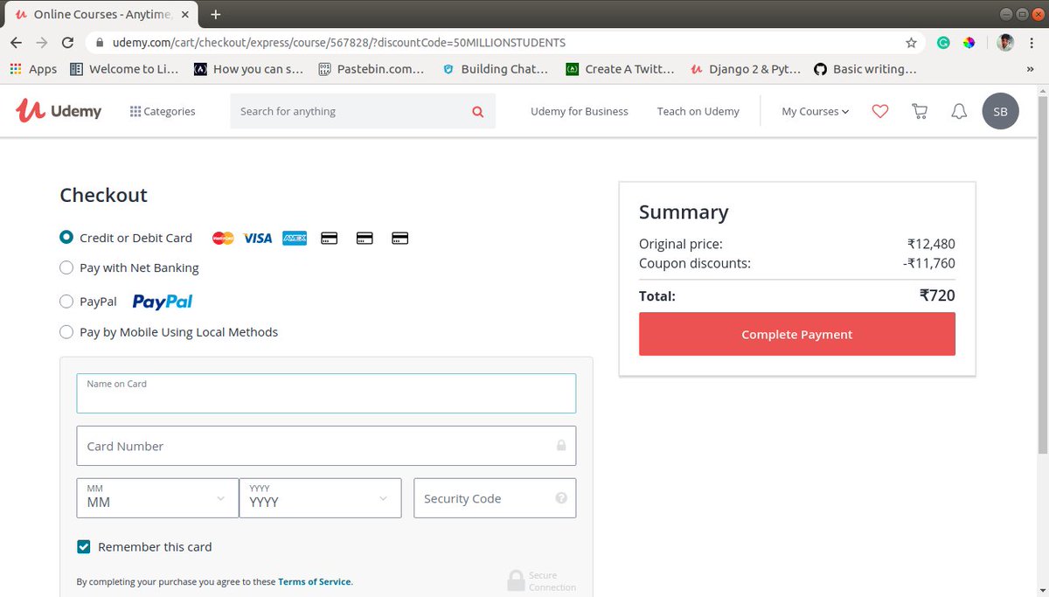Open the Apps bookmarks shortcut
The width and height of the screenshot is (1049, 597).
[x=33, y=69]
